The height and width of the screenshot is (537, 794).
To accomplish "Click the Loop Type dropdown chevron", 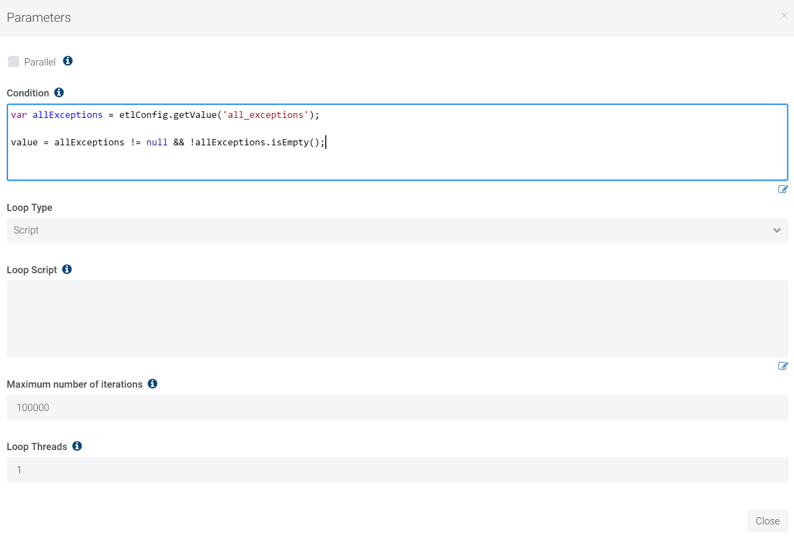I will 777,230.
